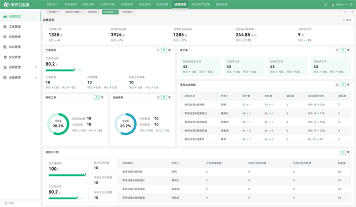Click the 电试管理 sidebar icon
This screenshot has height=207, width=356.
click(x=5, y=47)
